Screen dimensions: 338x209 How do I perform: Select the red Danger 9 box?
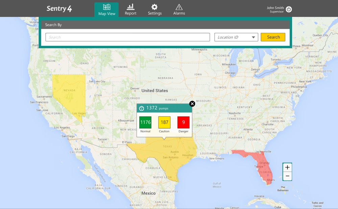pos(184,122)
